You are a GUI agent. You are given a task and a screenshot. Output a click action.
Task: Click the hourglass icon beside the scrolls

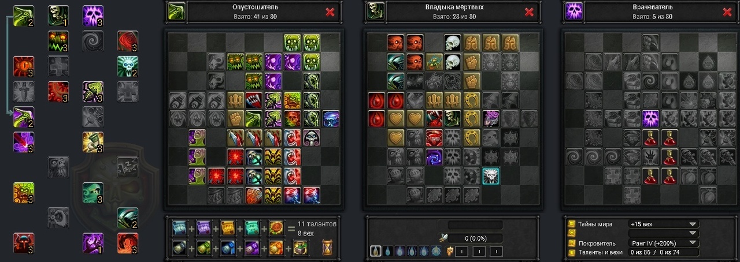(x=327, y=247)
